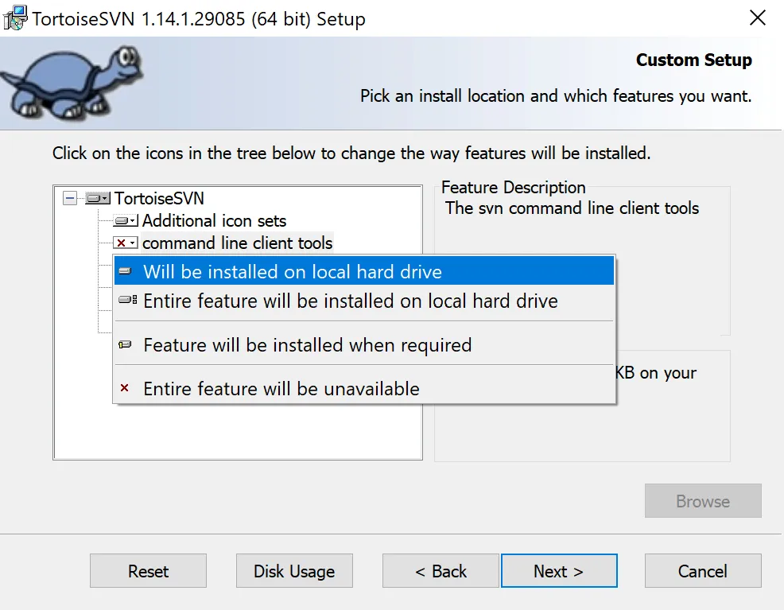Select command line client tools label

[237, 243]
